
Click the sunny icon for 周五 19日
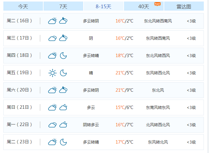coord(52,73)
